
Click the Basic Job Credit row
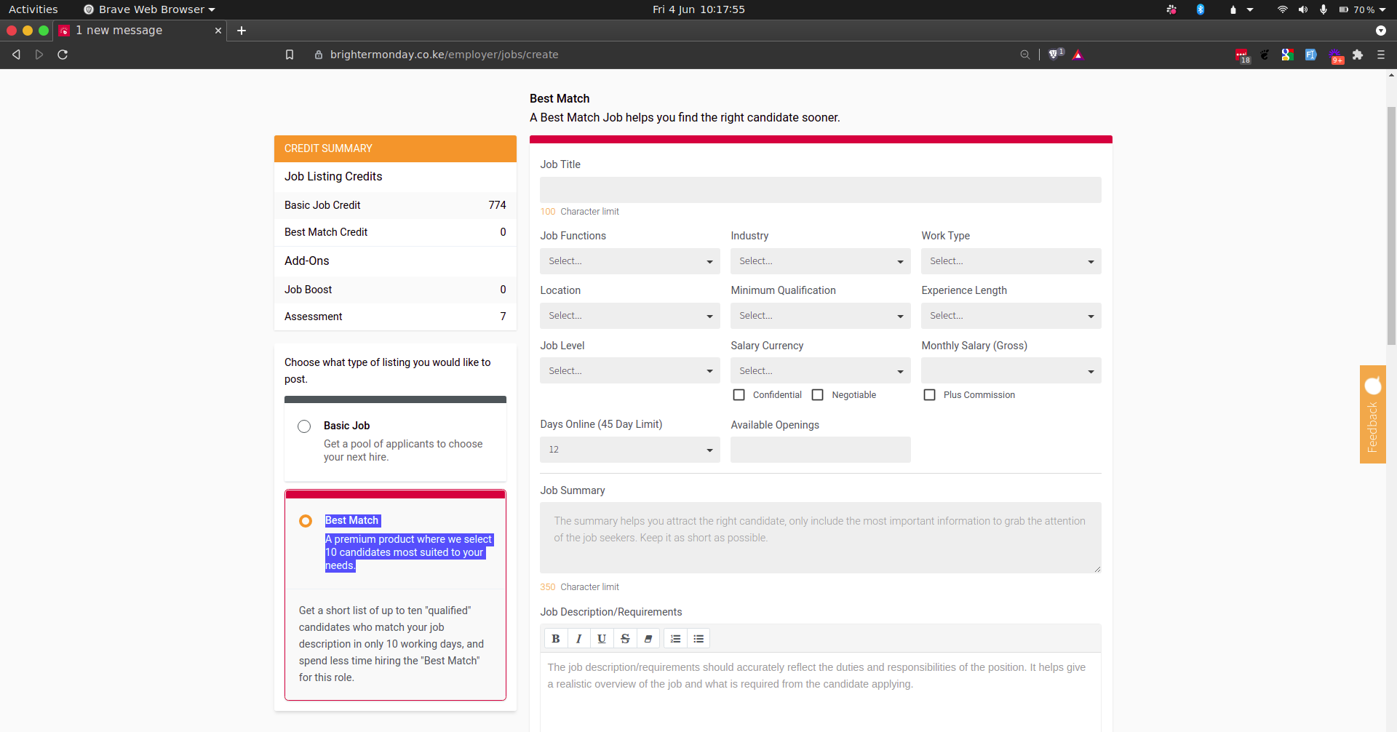click(395, 205)
